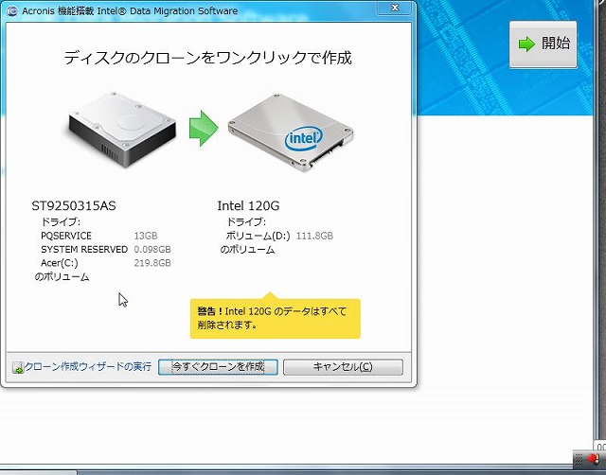The height and width of the screenshot is (475, 606).
Task: Click the green arrow icon in 開始 button
Action: (x=526, y=44)
